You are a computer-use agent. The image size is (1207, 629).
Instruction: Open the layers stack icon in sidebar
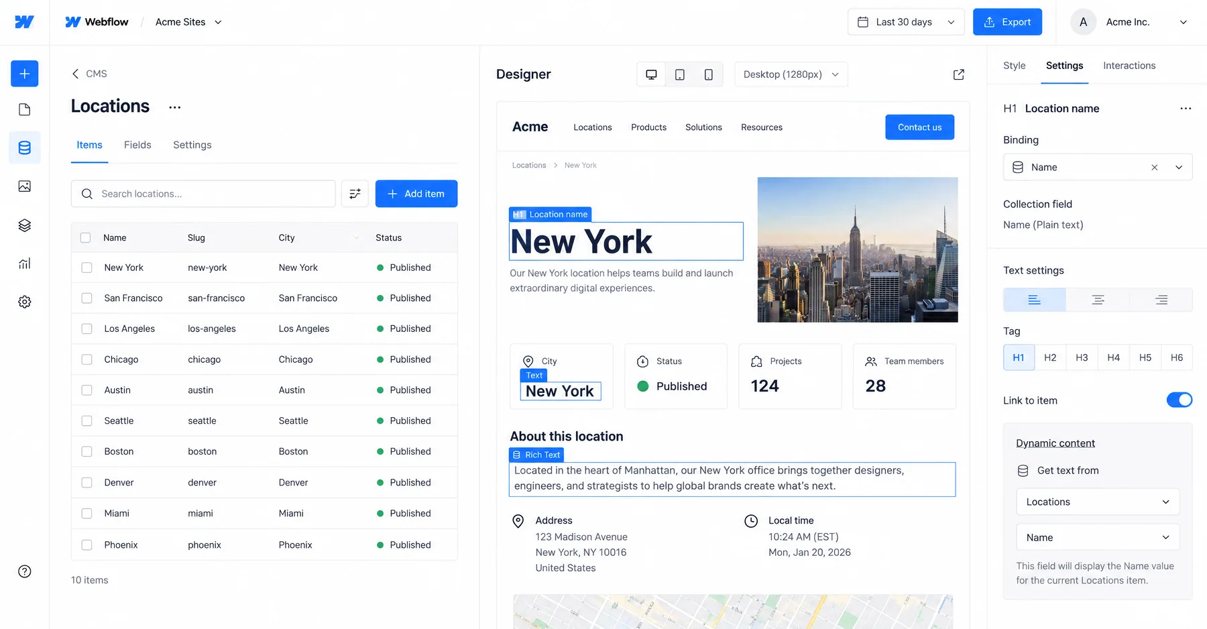click(x=24, y=225)
